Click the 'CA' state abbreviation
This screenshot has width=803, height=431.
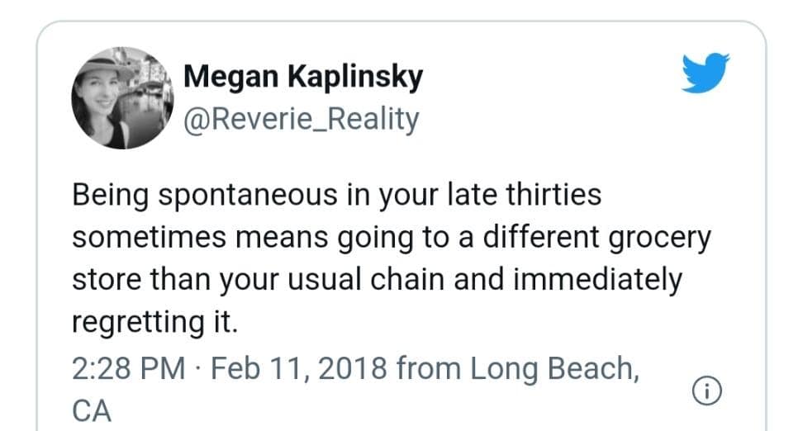click(x=91, y=410)
